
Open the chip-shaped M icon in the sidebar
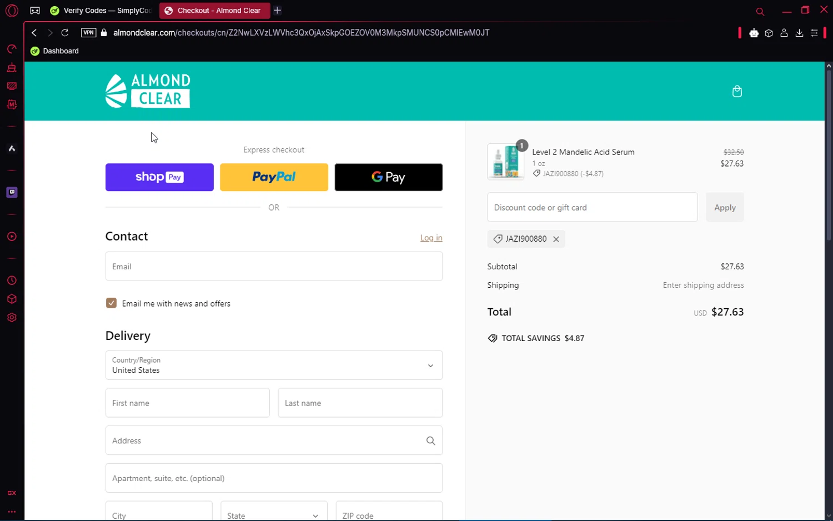click(12, 104)
